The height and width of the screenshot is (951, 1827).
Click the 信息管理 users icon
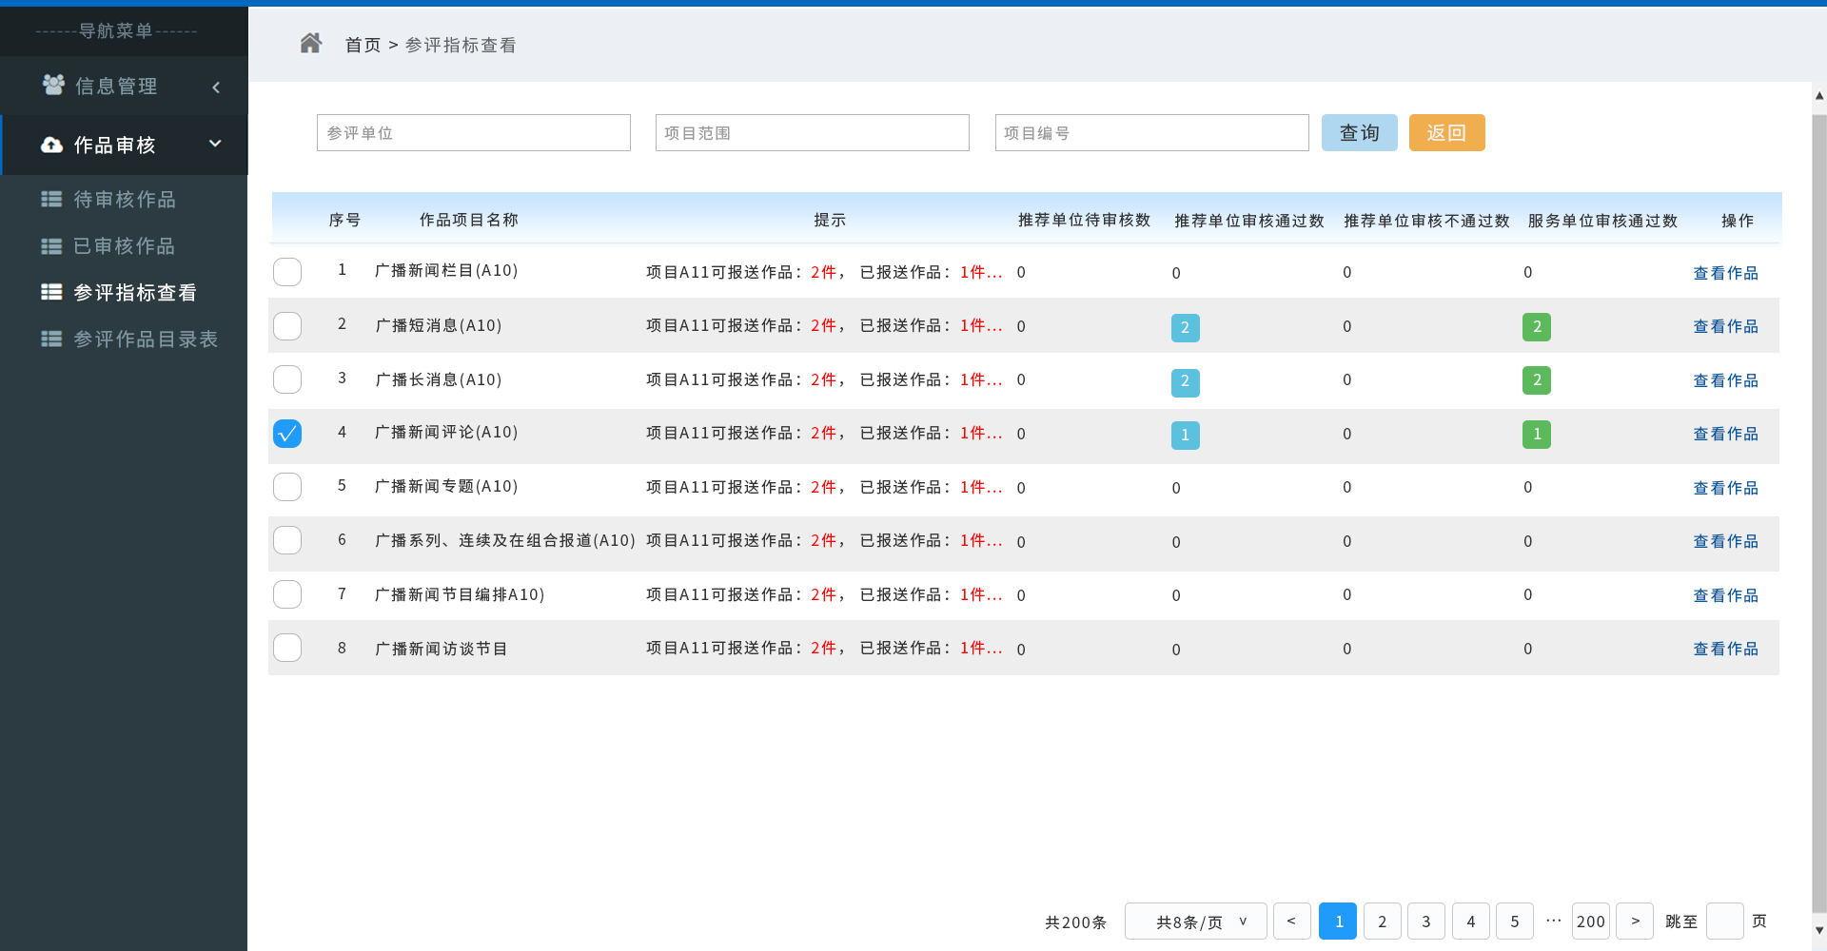(x=53, y=86)
